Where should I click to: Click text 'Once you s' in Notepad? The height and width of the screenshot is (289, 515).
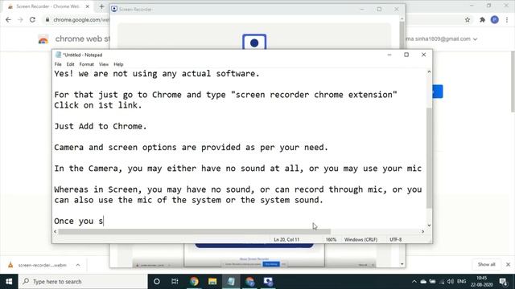coord(79,222)
